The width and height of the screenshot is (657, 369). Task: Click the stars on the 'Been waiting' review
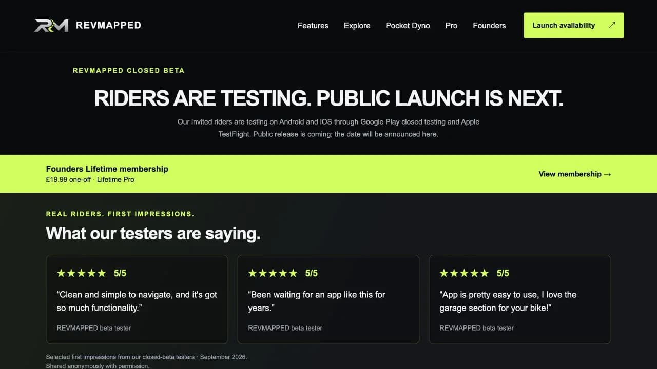(x=273, y=273)
